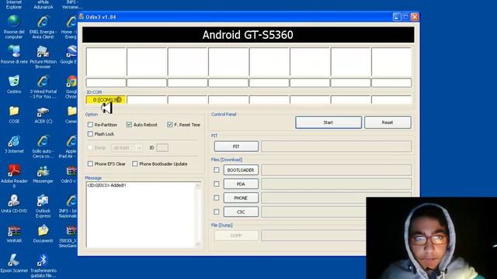Launch Outlook Express
This screenshot has width=497, height=279.
click(x=43, y=205)
